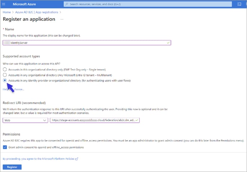The image size is (247, 172).
Task: Click the chevron arrow in the Web dropdown
Action: [45, 120]
